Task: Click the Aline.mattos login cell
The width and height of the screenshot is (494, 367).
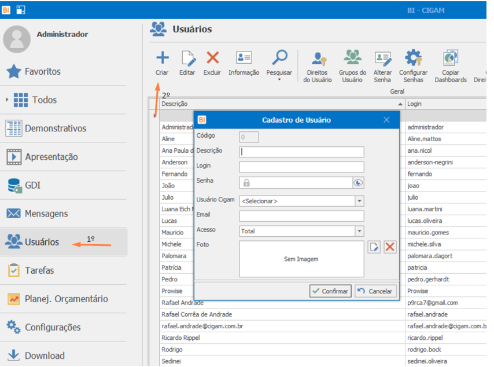Action: pos(446,139)
